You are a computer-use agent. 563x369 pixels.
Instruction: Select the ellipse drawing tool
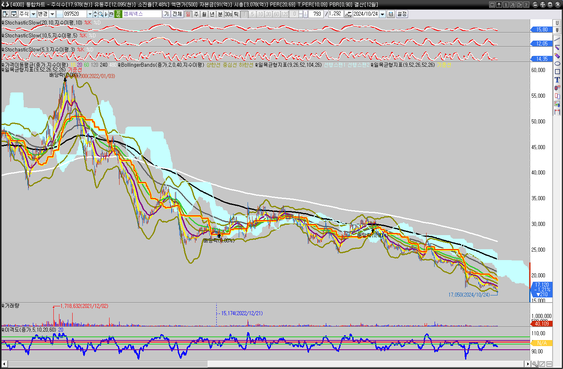pos(557,64)
